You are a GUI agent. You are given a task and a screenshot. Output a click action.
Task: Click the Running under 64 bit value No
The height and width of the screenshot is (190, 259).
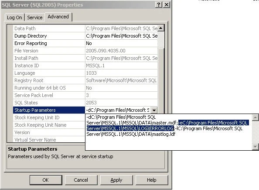click(89, 88)
